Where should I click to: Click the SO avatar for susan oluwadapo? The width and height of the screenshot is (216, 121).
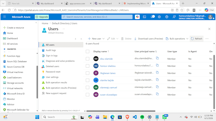tap(96, 94)
